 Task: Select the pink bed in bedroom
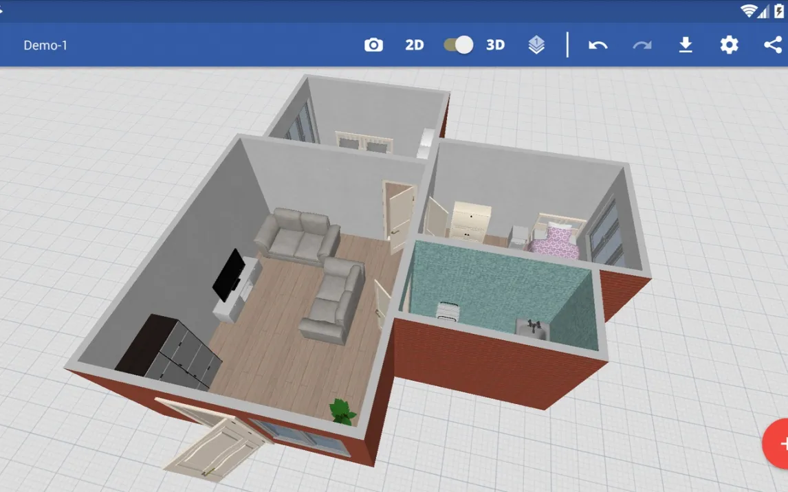click(555, 242)
